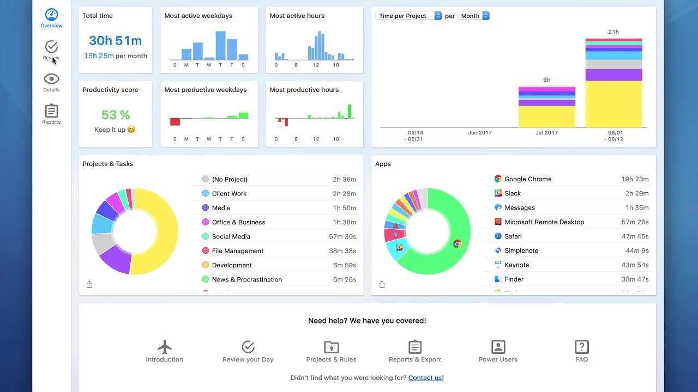
Task: Click the Jul 2017 stacked bar
Action: [x=547, y=107]
